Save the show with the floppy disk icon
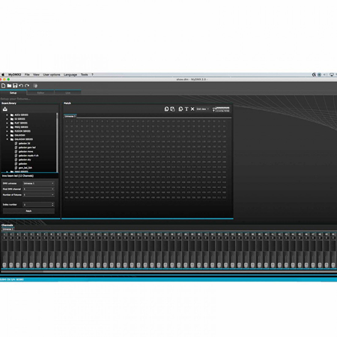Viewport: 337px width, 337px height. pyautogui.click(x=15, y=85)
